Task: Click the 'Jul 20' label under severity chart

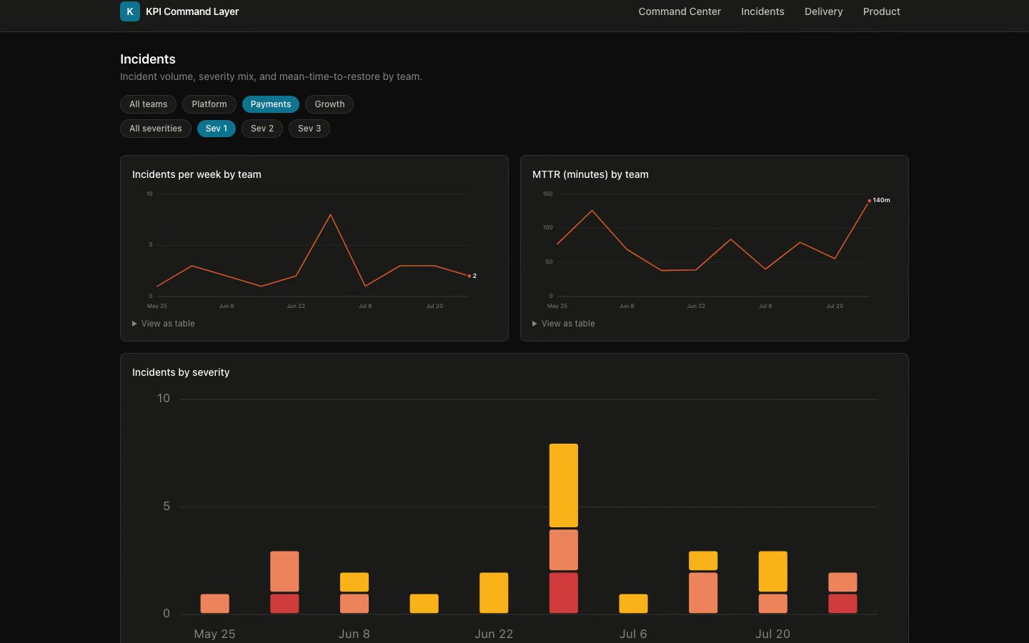Action: pos(773,634)
